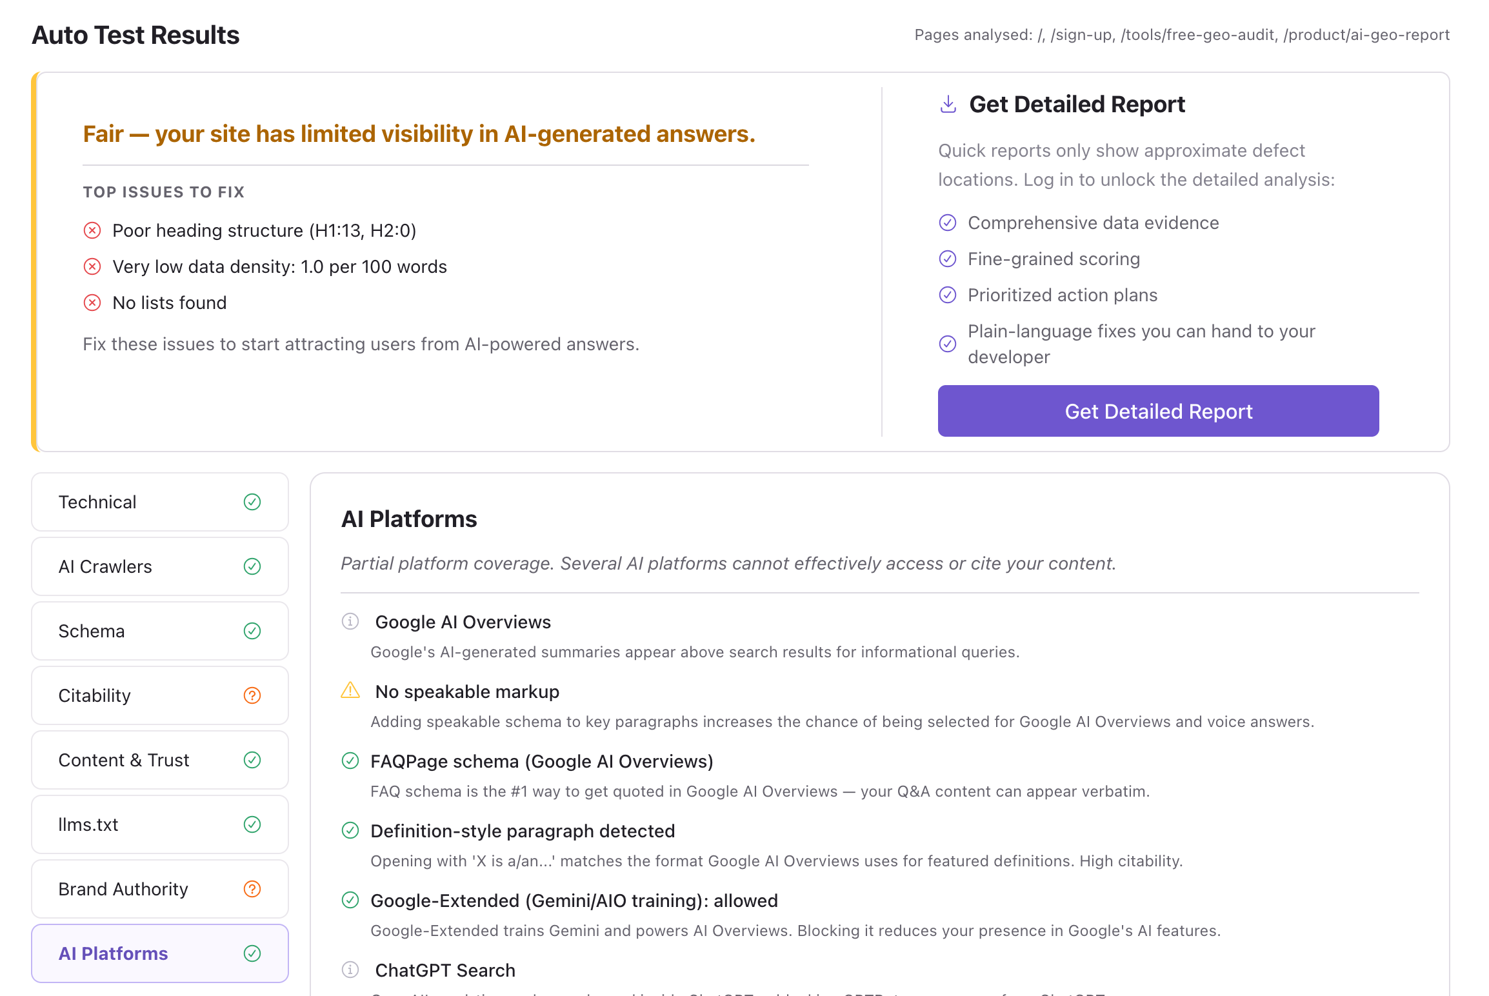Click the green check beside Definition-style paragraph detected

coord(350,830)
